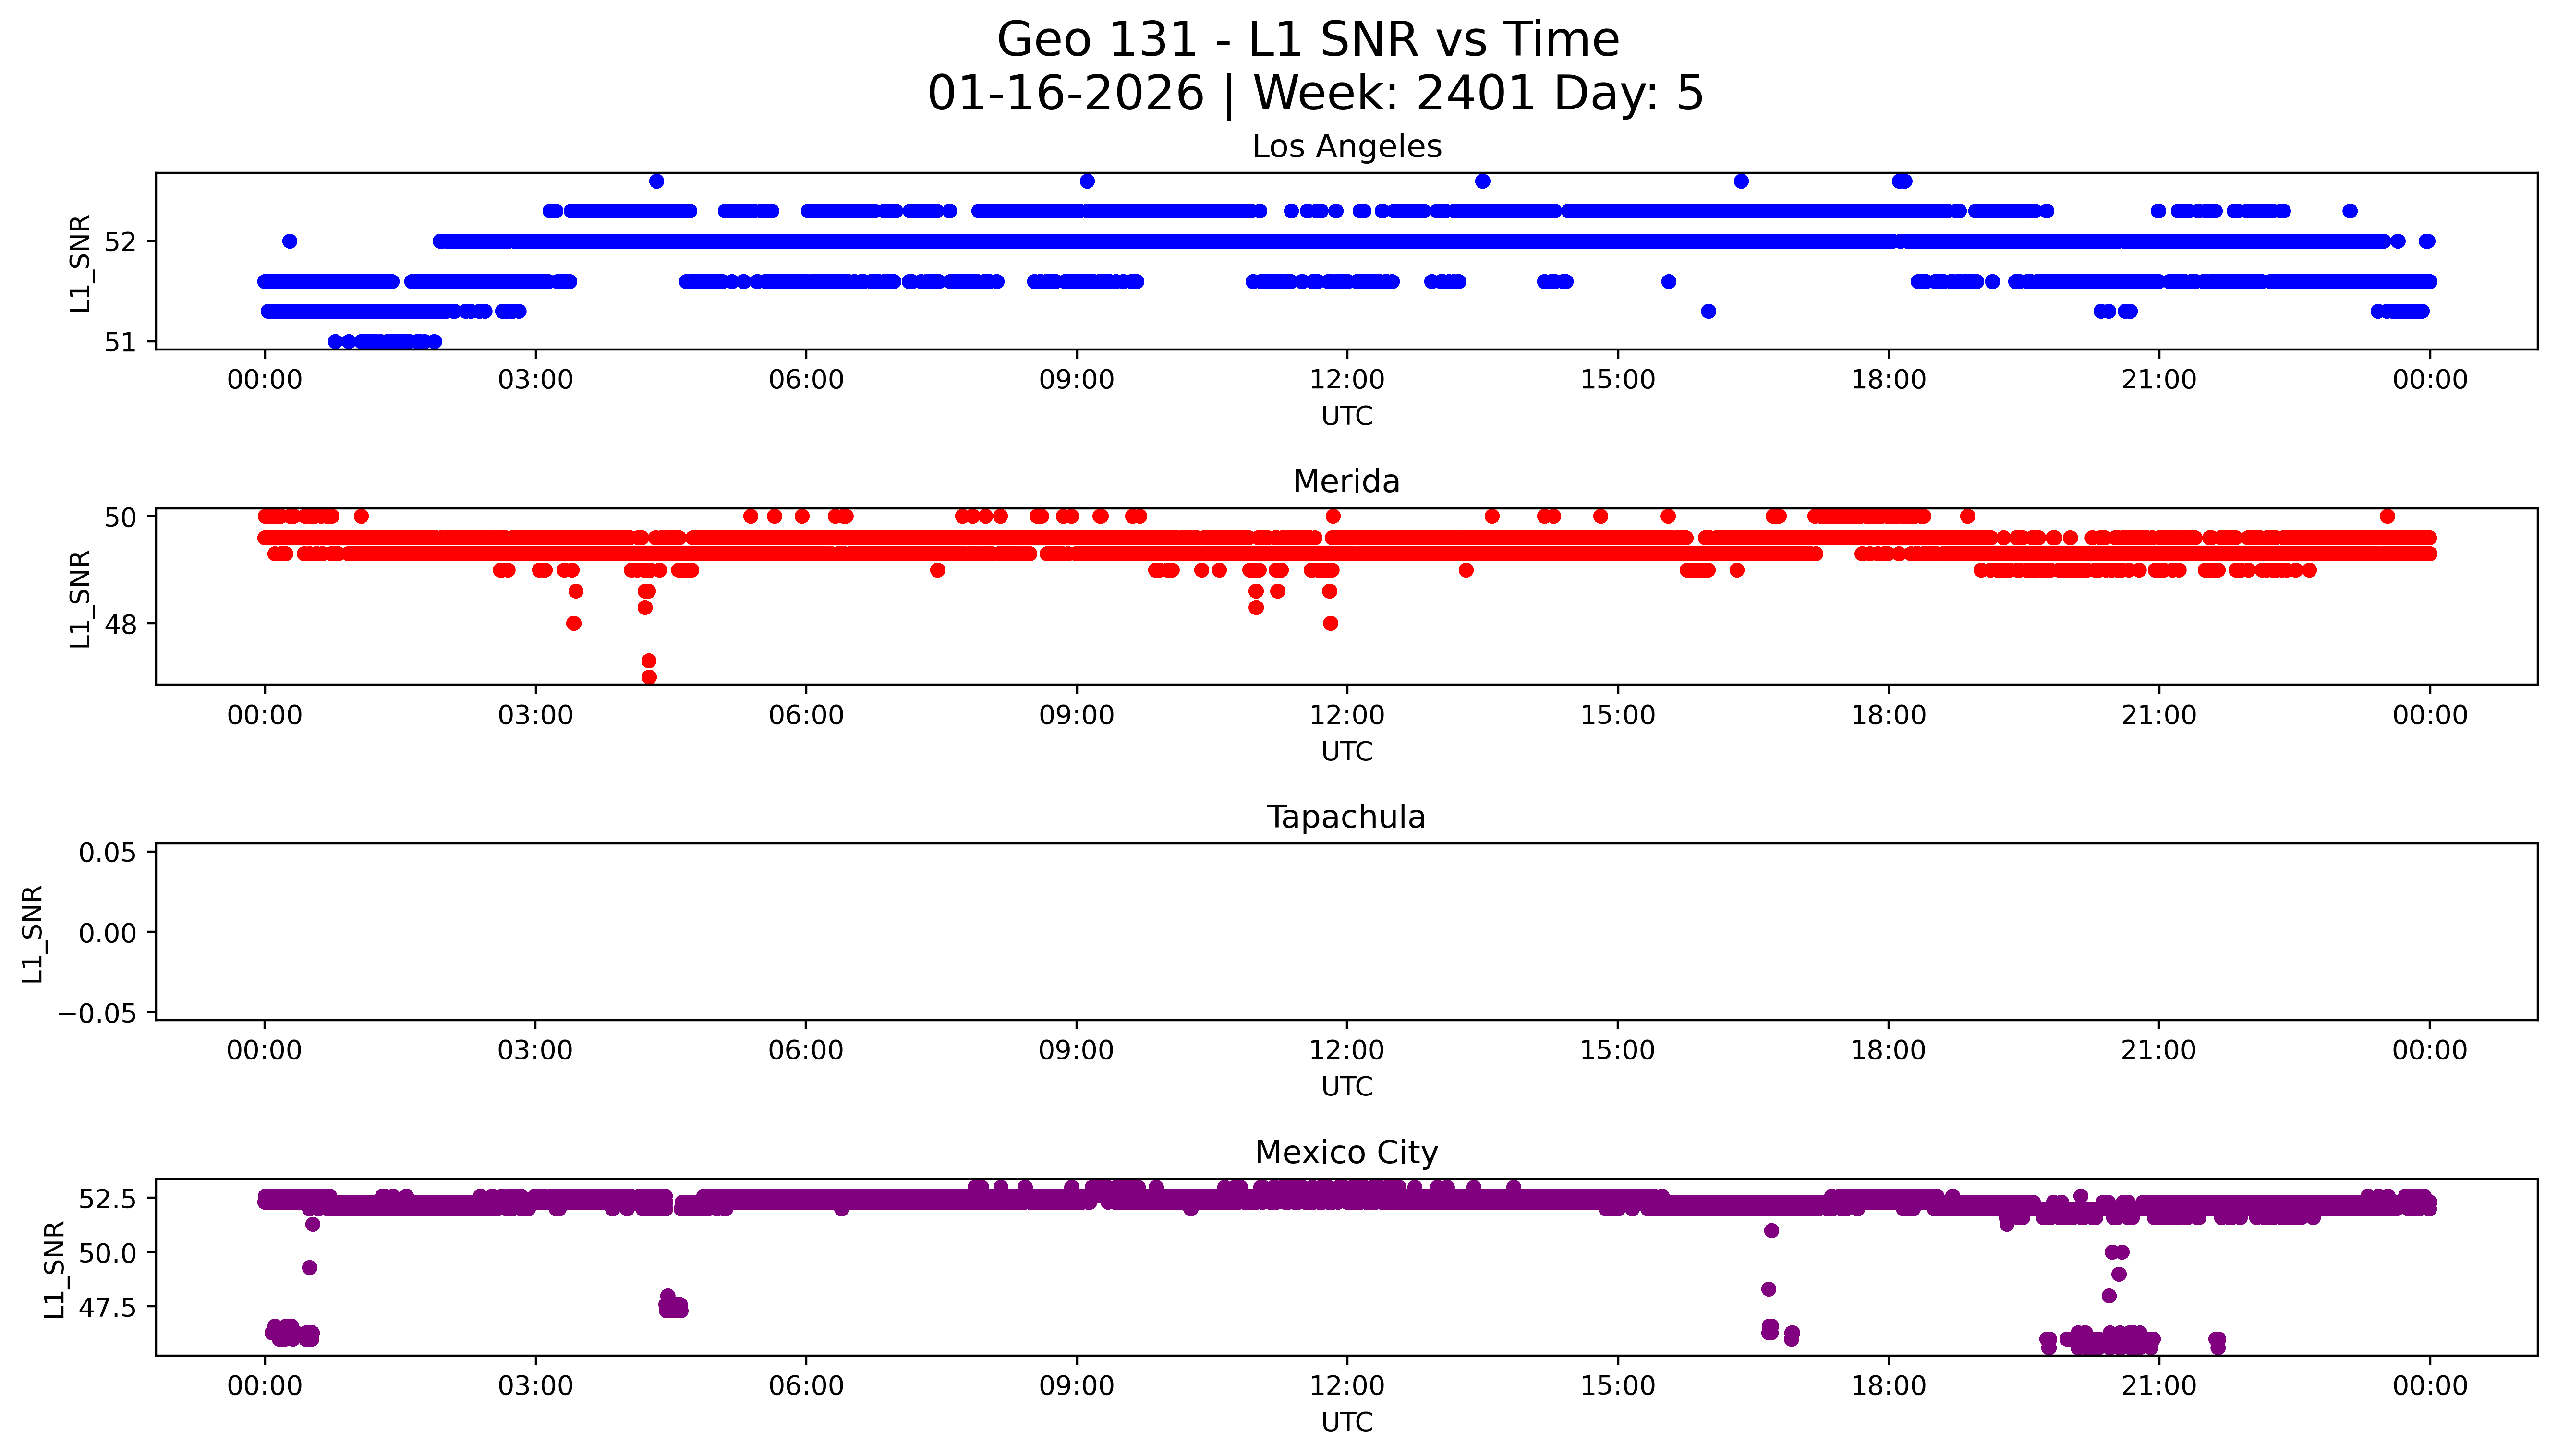Click the 'Tapachula' subplot title

coord(1346,817)
